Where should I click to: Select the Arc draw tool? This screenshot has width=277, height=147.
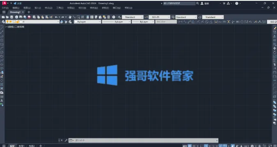click(2, 48)
